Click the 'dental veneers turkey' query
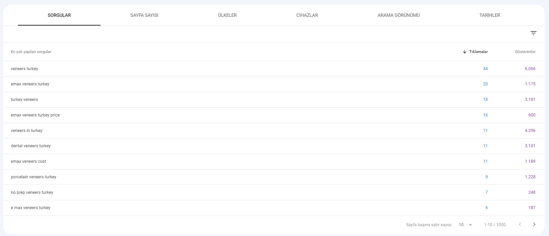This screenshot has width=549, height=236. coord(31,146)
